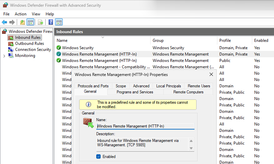
Task: Open the Action menu
Action: [x=20, y=14]
